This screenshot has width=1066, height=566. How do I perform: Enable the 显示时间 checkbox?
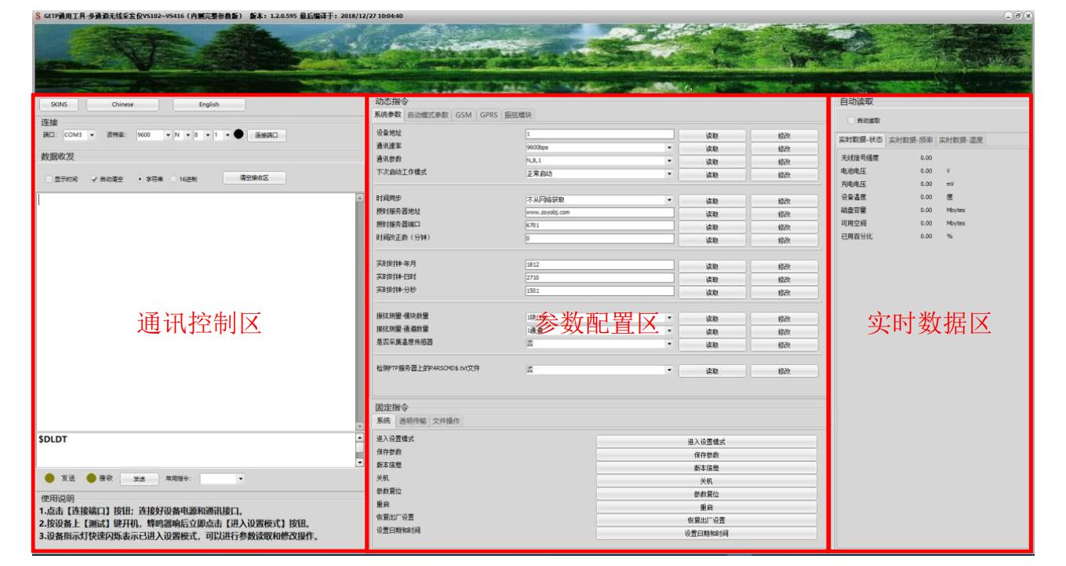[48, 177]
